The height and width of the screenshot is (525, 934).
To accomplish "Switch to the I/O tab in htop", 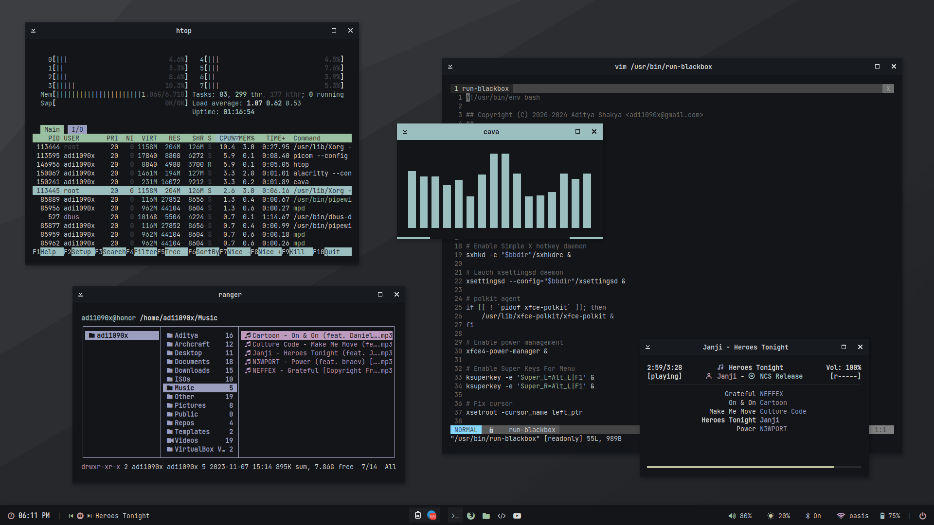I will click(77, 129).
